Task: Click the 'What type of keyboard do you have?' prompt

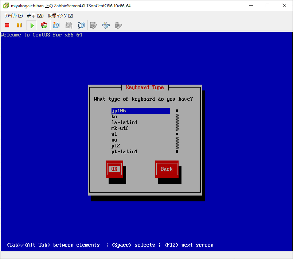Action: coord(143,99)
